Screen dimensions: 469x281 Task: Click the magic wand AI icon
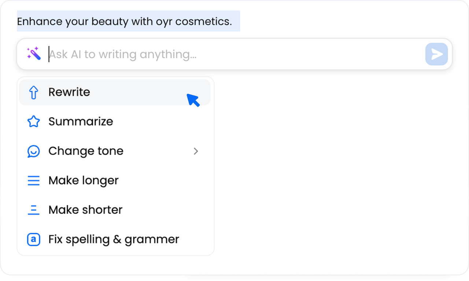[34, 53]
